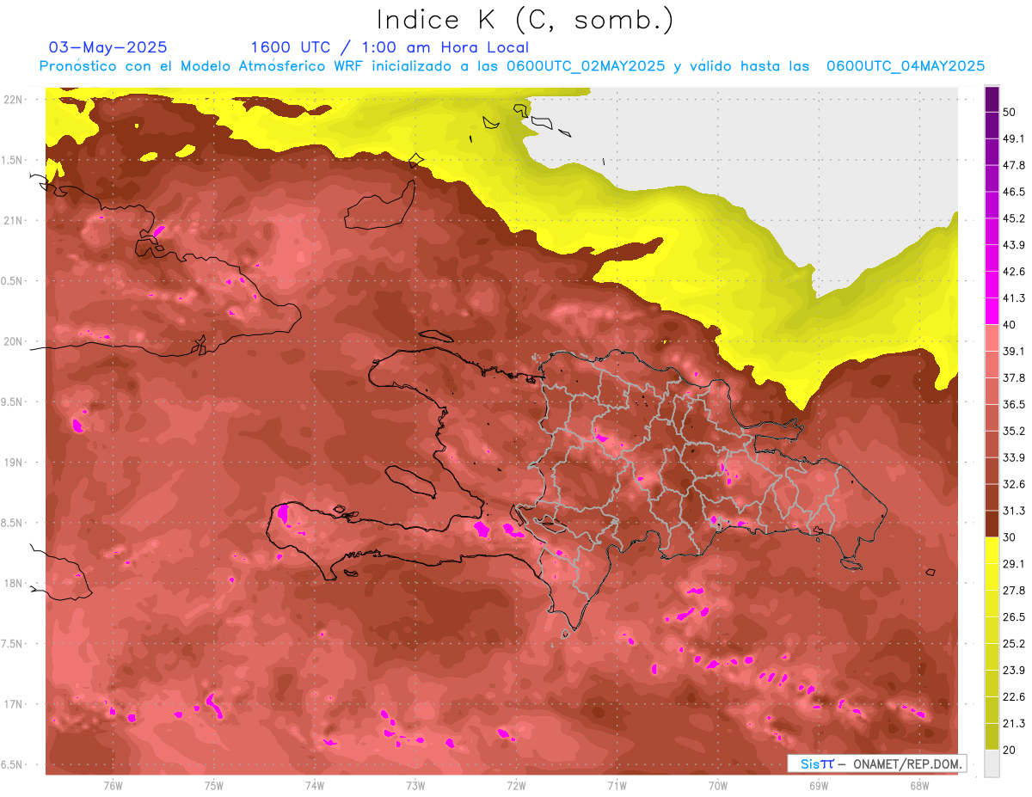The image size is (1032, 797).
Task: Click the '45.2' value on the color scale
Action: (x=1015, y=218)
